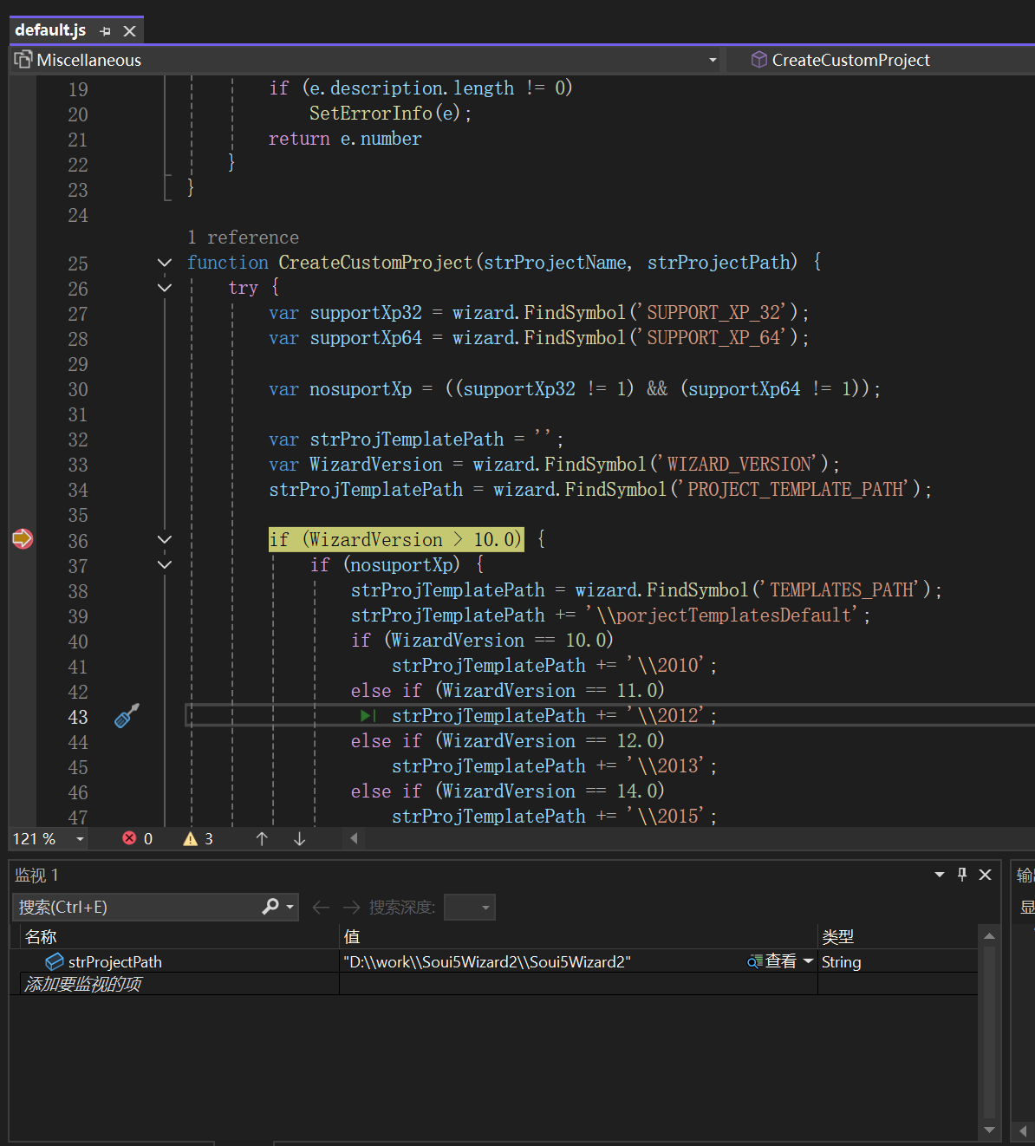Pin the default.js tab
1035x1146 pixels.
(106, 31)
